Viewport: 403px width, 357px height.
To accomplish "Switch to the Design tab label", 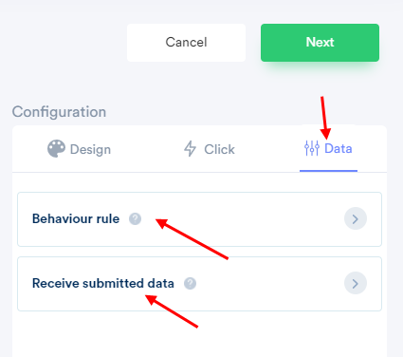I will 90,149.
